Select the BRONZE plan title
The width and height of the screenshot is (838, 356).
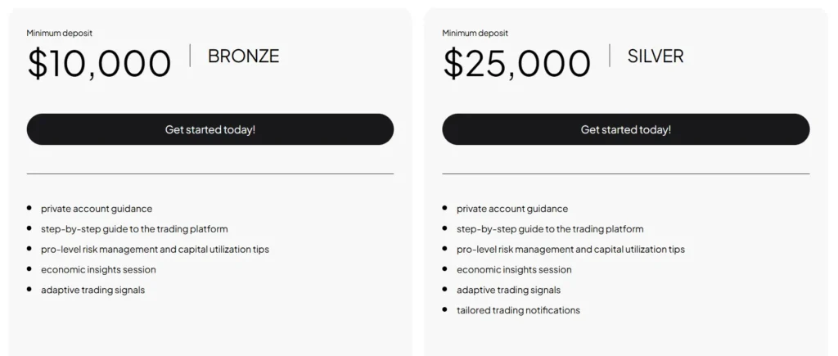tap(243, 56)
